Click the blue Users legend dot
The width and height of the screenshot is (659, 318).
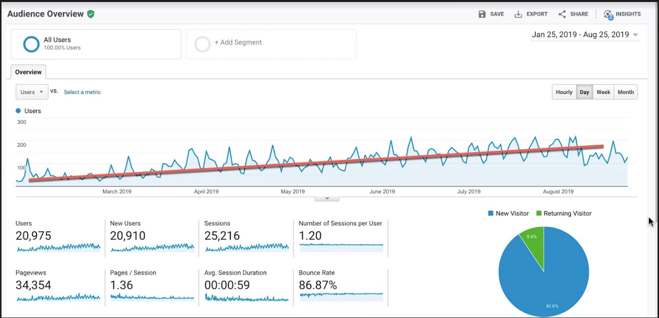19,111
